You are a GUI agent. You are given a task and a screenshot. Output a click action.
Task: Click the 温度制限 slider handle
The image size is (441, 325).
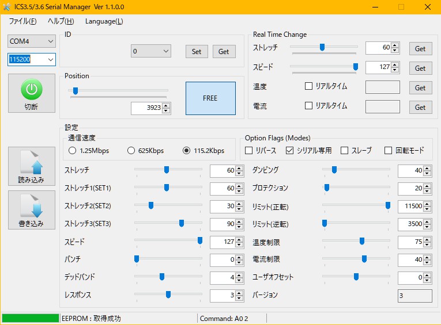[362, 241]
